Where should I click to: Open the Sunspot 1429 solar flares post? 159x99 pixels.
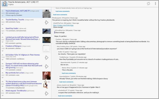24,65
